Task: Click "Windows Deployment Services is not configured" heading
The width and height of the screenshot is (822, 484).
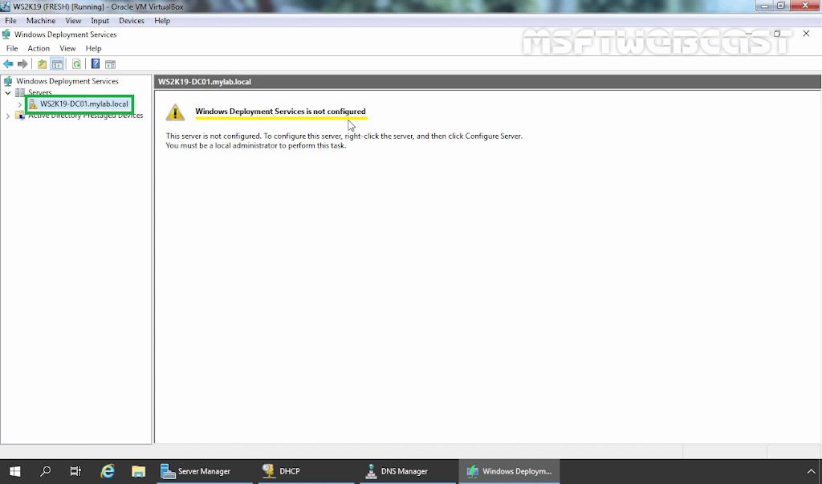Action: 280,112
